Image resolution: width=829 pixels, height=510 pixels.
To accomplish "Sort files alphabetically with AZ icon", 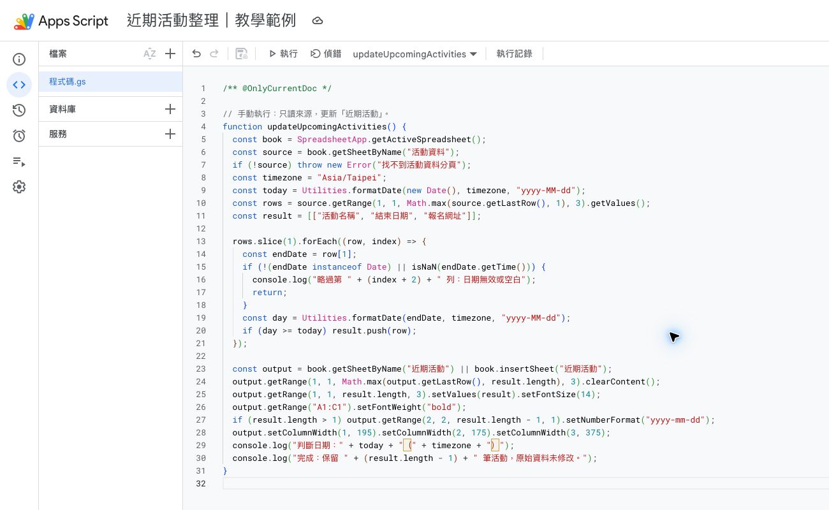I will [x=149, y=54].
